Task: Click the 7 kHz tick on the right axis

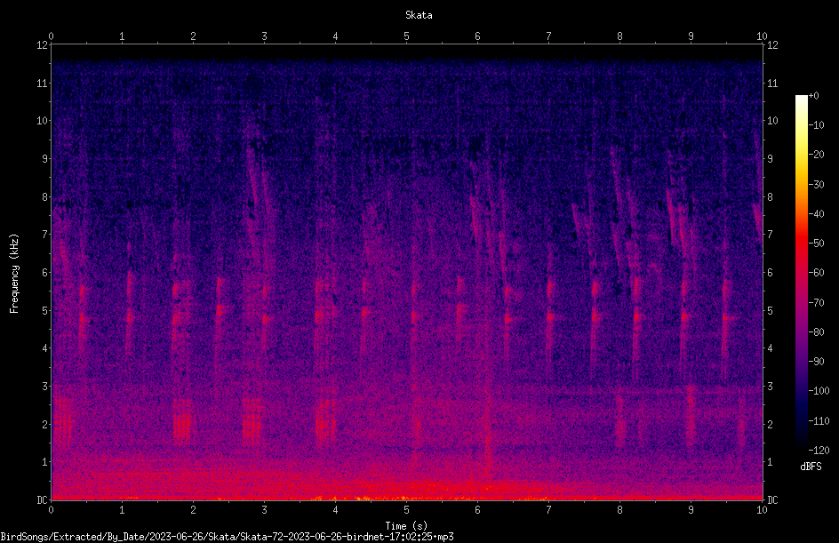Action: coord(770,235)
